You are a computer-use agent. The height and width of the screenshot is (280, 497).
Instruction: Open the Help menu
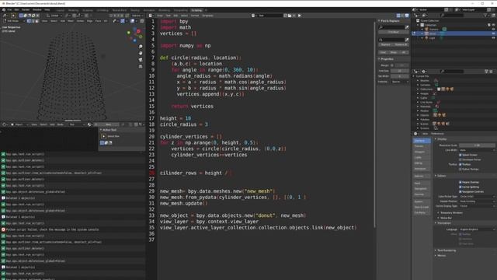[x=47, y=10]
